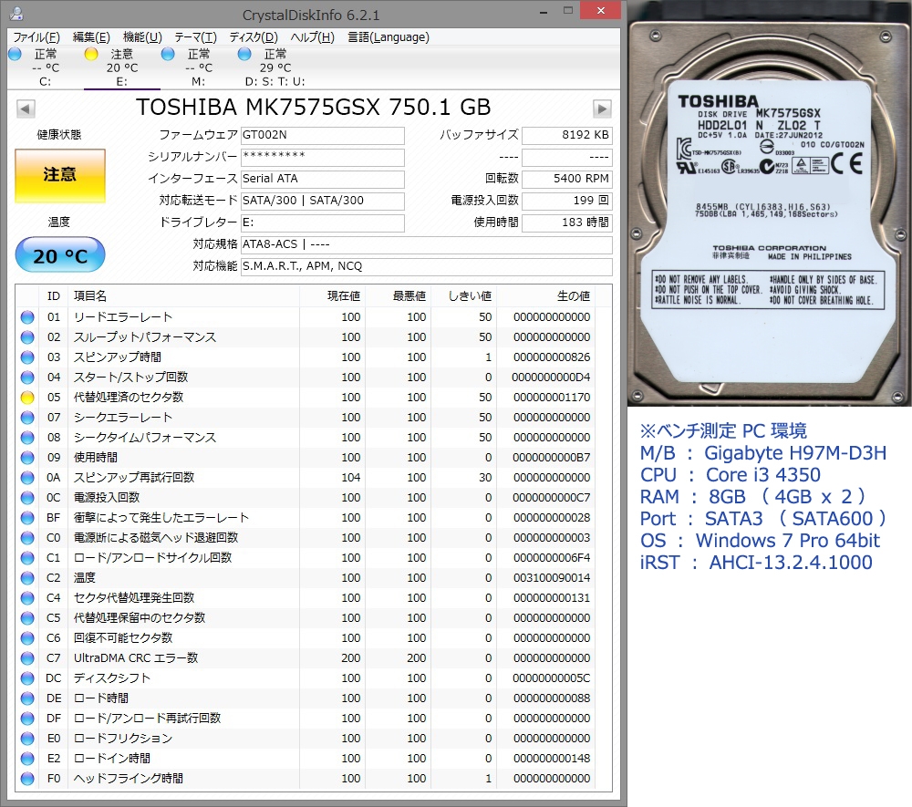Click the blue status dot for シークタイムパフォーマンス
Screen dimensions: 912x807
[x=27, y=437]
